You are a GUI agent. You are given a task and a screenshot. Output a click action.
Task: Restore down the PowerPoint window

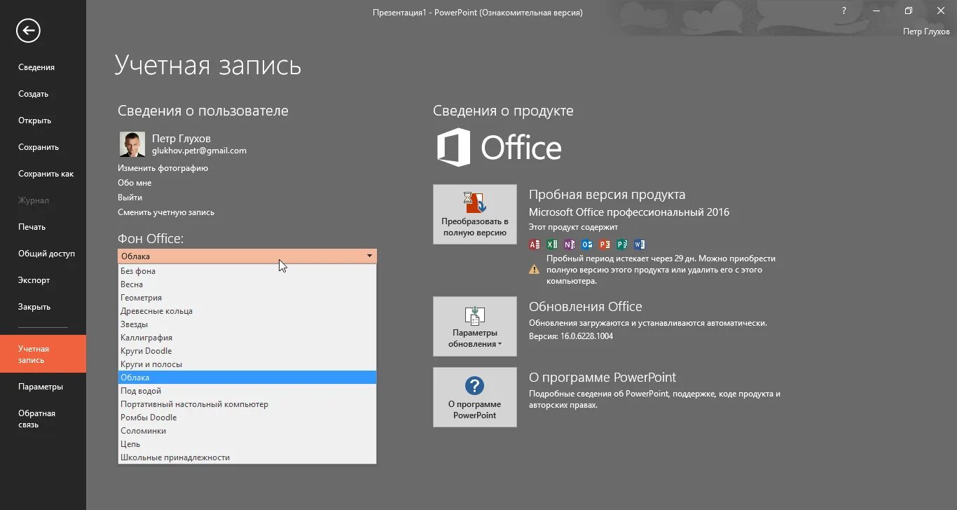[908, 11]
